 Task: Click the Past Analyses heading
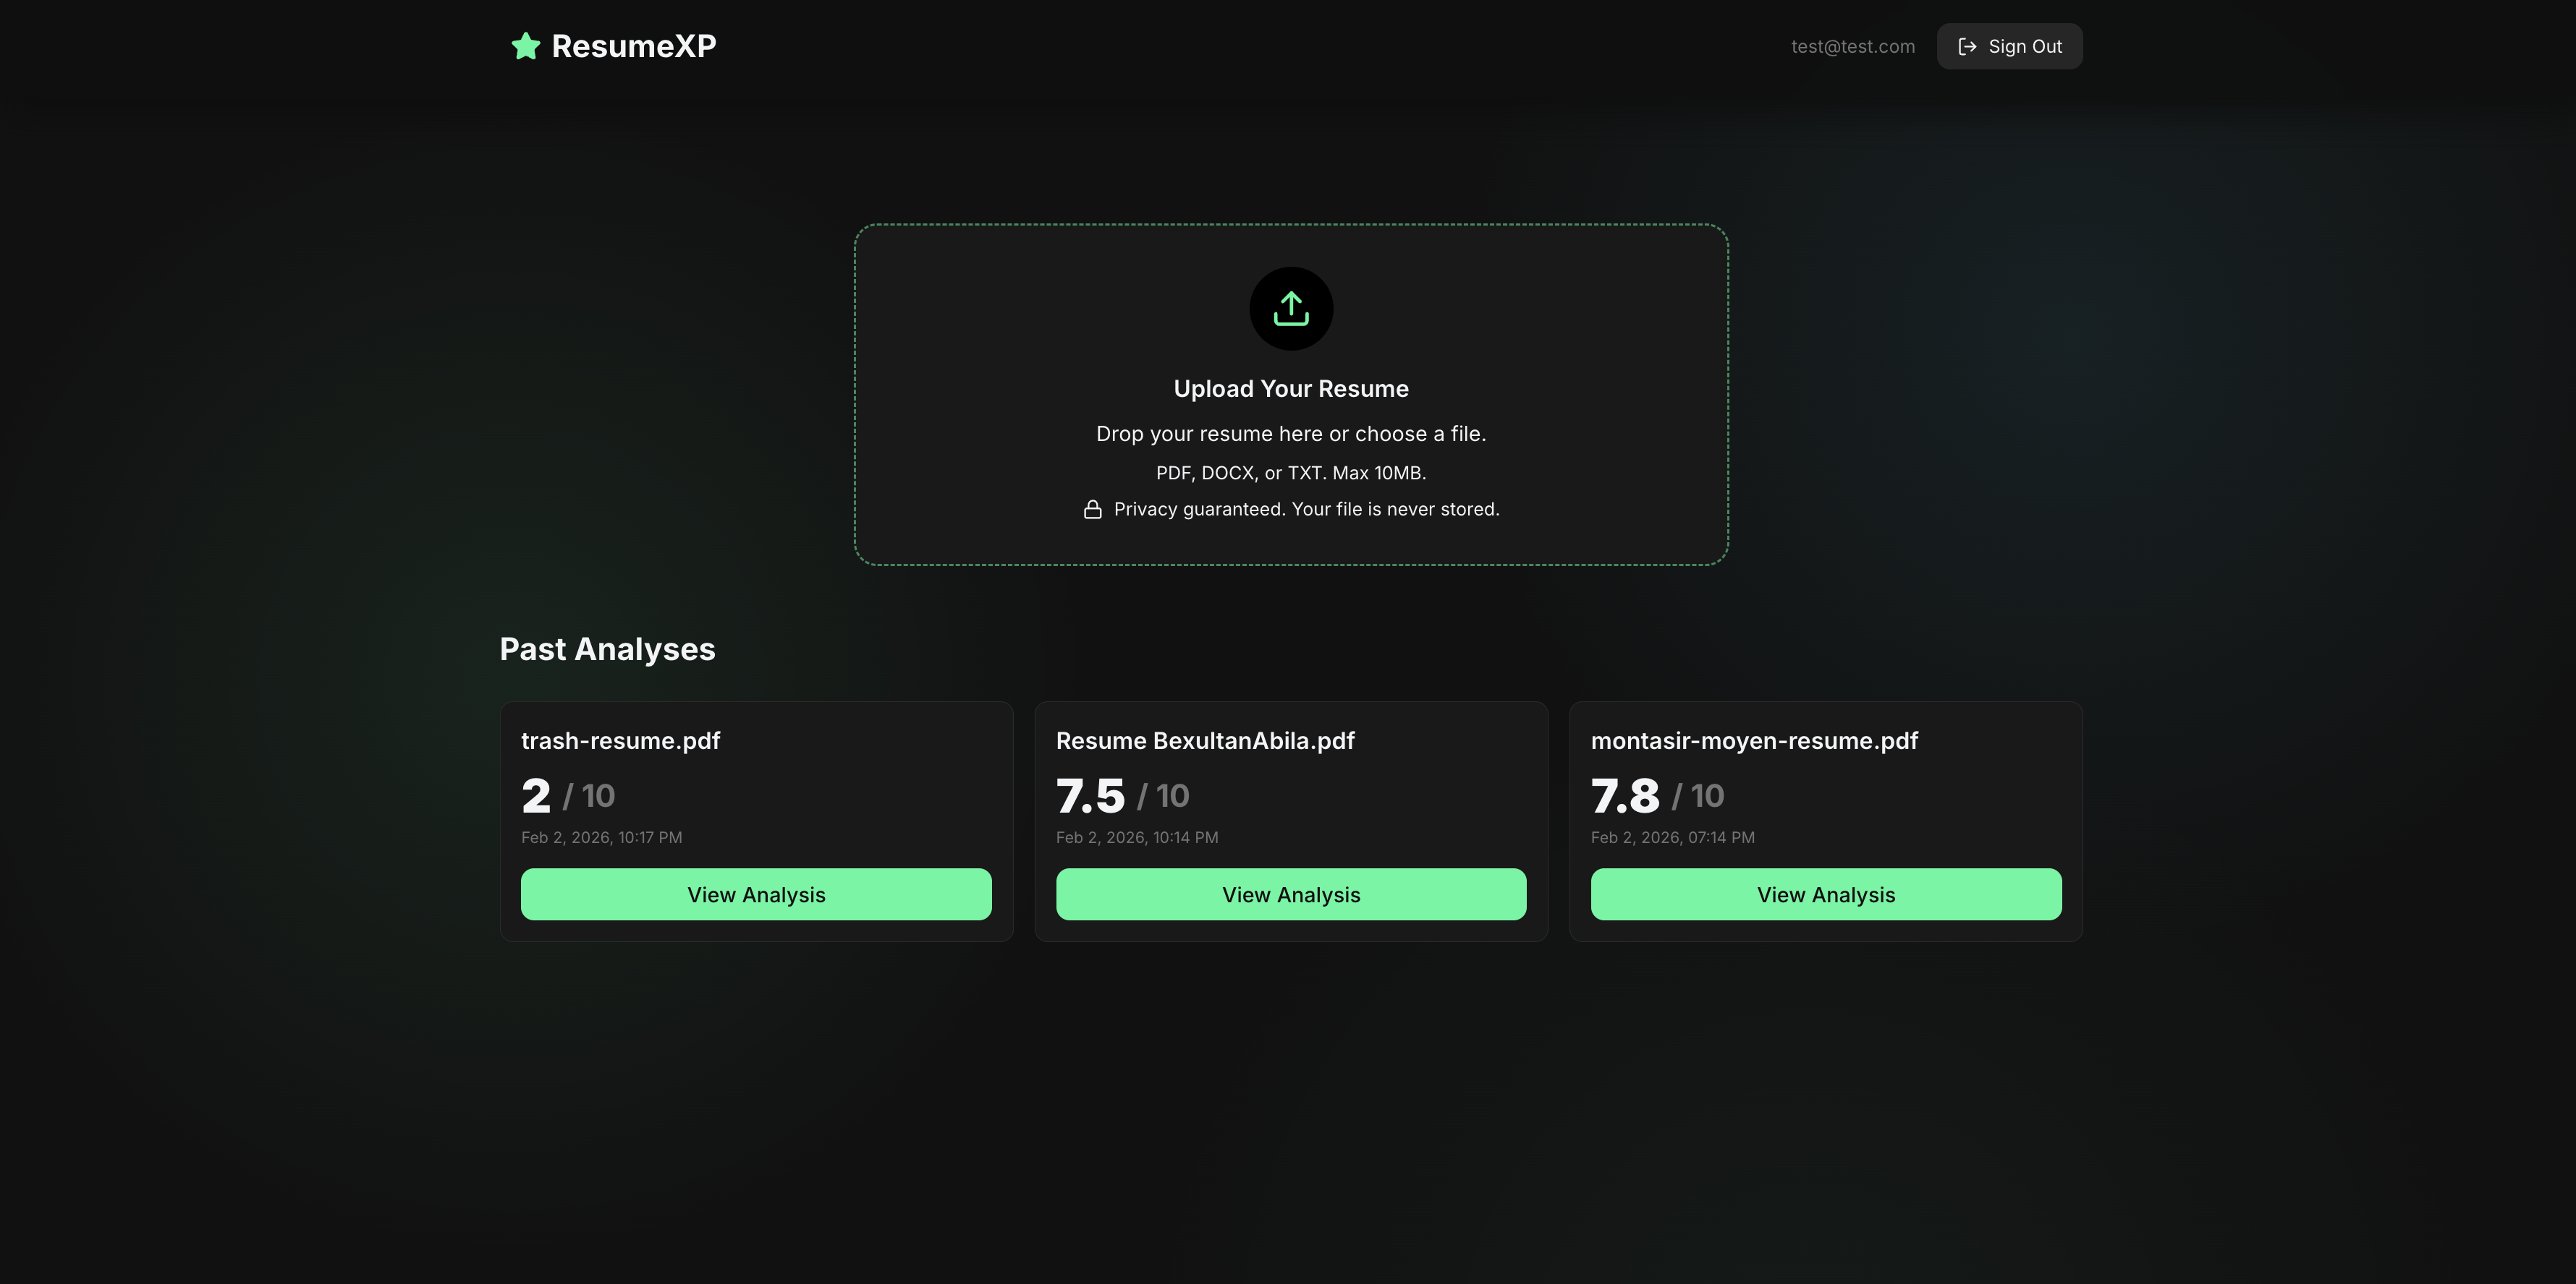(607, 649)
